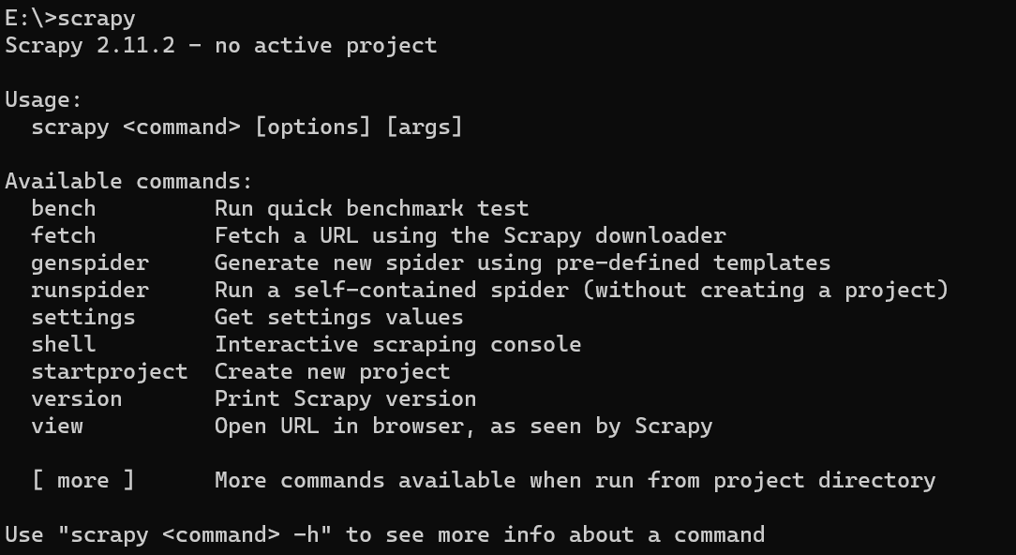Click the 'version' command name

(77, 398)
